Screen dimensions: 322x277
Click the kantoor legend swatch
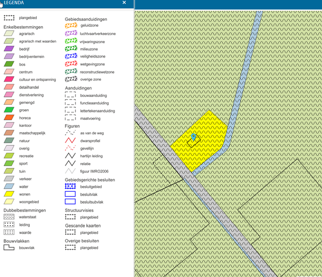coord(9,125)
